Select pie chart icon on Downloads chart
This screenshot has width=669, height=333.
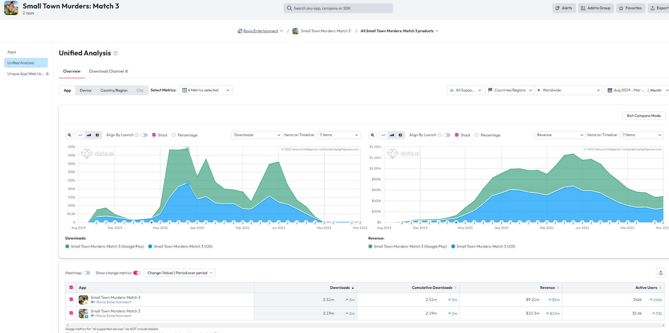click(x=97, y=135)
